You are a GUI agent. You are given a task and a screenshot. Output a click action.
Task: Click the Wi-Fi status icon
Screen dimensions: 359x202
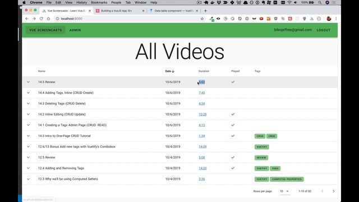[289, 2]
